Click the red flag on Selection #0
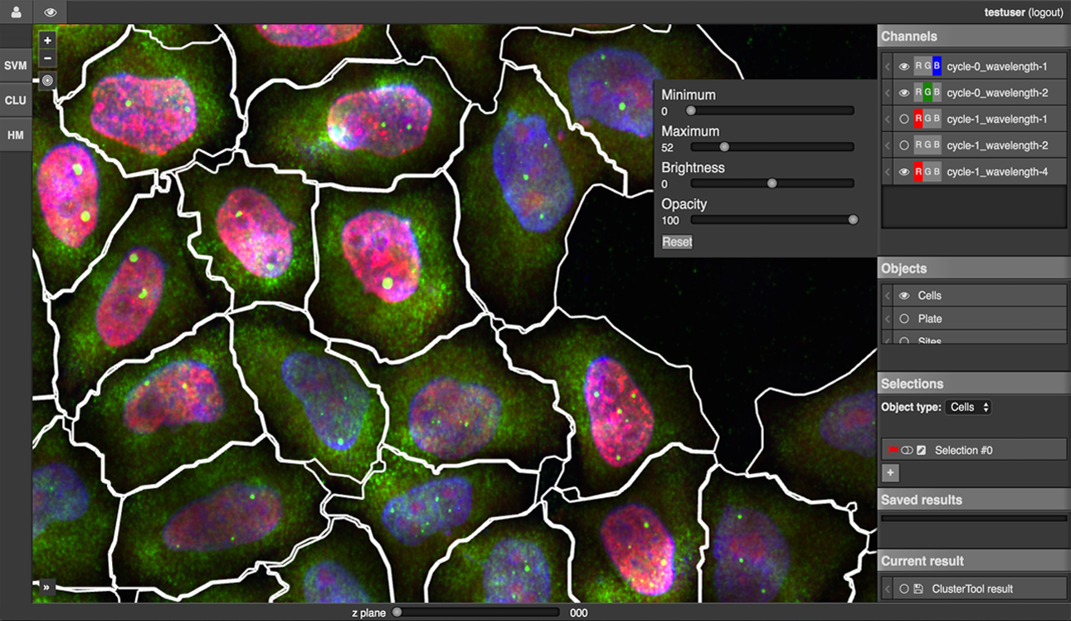This screenshot has height=621, width=1071. tap(893, 450)
